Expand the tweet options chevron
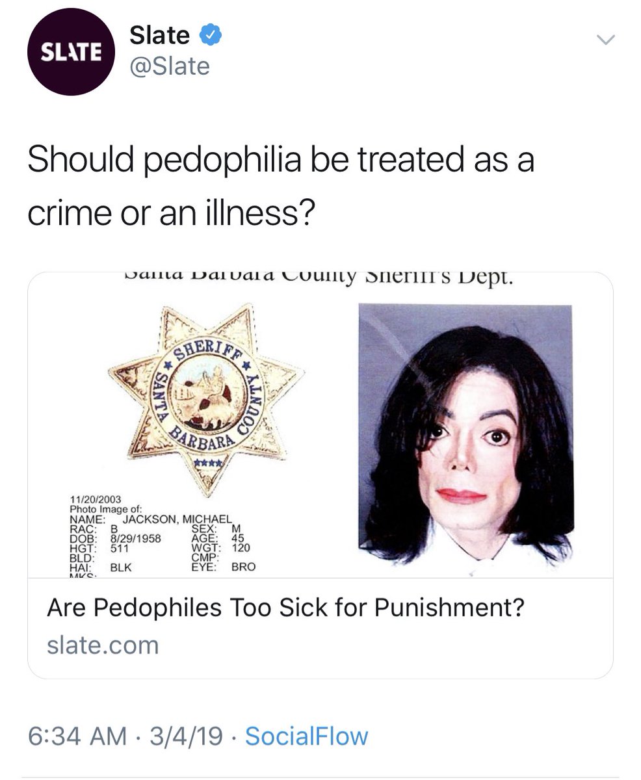The width and height of the screenshot is (641, 780). (x=605, y=40)
